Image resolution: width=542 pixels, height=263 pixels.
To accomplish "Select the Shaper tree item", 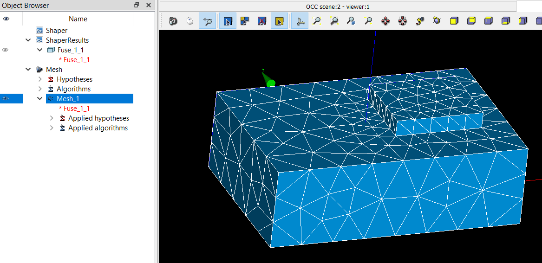I will click(56, 30).
